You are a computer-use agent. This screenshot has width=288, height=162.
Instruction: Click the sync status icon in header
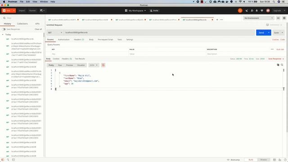[240, 11]
